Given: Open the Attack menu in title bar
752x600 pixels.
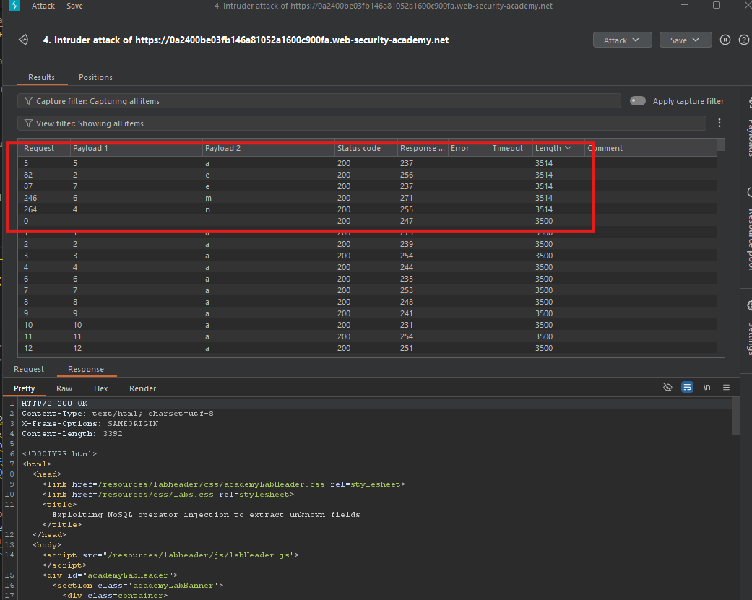Looking at the screenshot, I should tap(43, 6).
